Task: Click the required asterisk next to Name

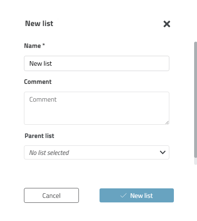Action: pyautogui.click(x=43, y=45)
